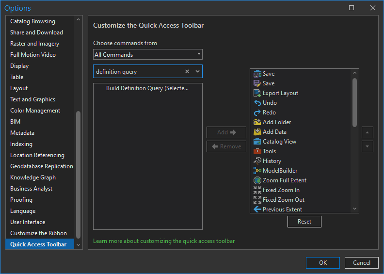384x274 pixels.
Task: Select the ModelBuilder icon
Action: pos(257,171)
